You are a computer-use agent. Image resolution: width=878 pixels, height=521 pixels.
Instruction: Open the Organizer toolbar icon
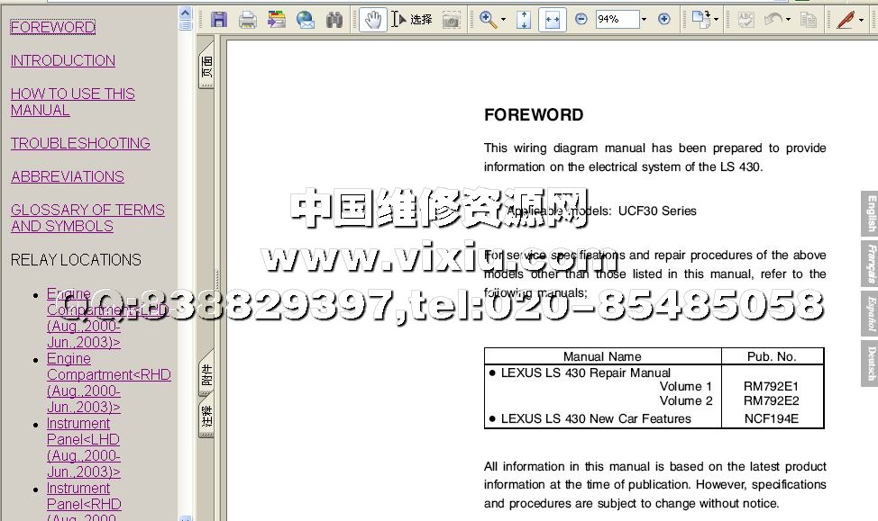[277, 20]
